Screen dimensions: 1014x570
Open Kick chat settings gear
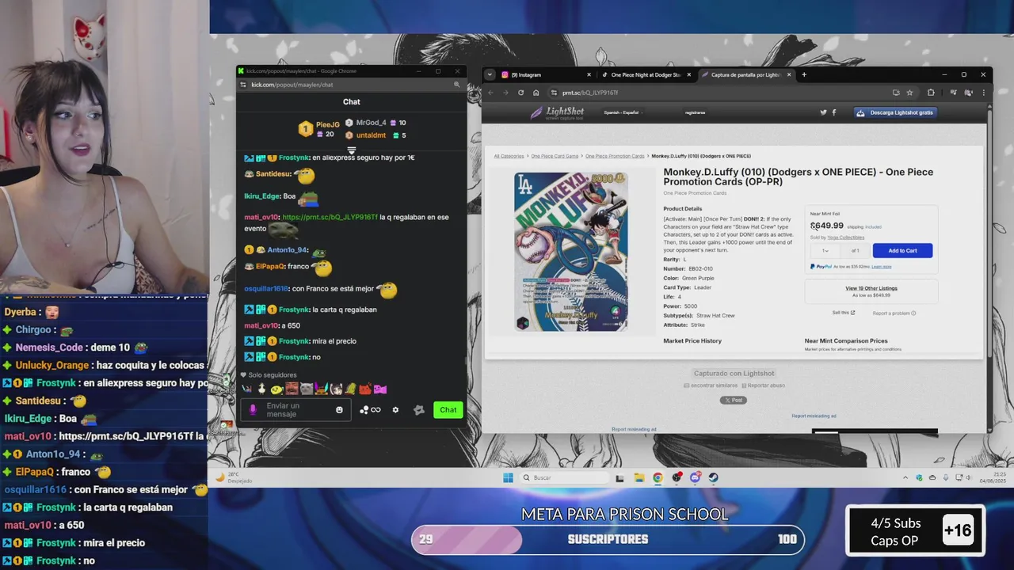pyautogui.click(x=395, y=410)
